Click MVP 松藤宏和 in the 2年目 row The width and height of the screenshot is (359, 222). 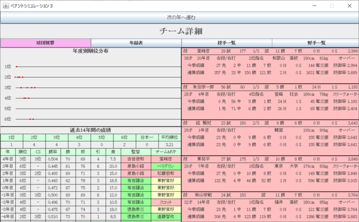click(166, 174)
